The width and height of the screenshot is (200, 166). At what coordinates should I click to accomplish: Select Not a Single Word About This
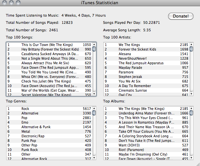click(49, 58)
